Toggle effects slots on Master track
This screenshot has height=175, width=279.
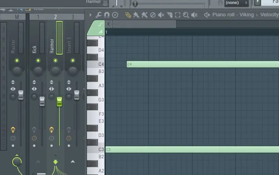(x=13, y=129)
